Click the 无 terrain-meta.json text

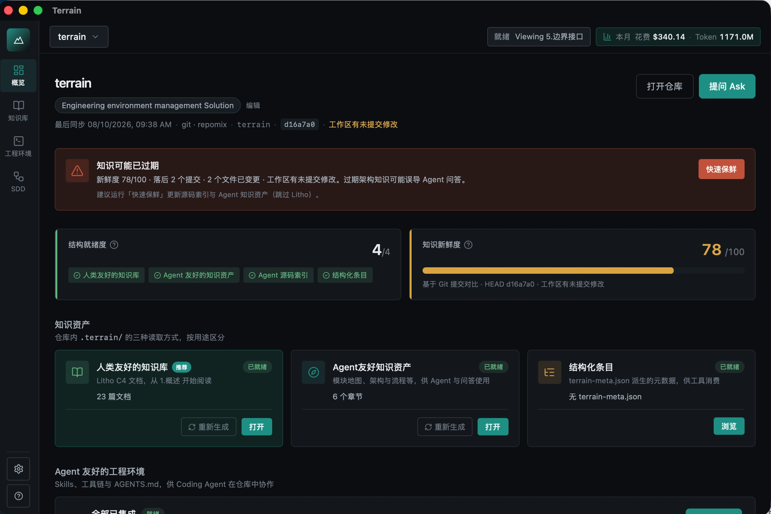pyautogui.click(x=605, y=397)
